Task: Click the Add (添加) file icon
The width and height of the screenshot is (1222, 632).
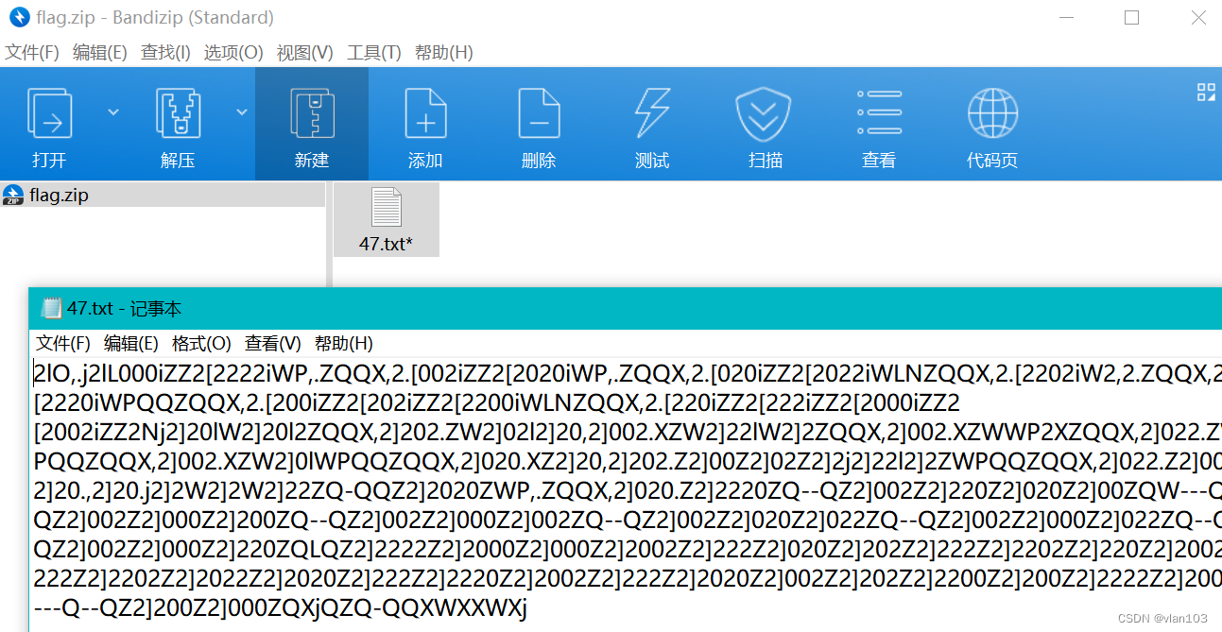Action: [x=425, y=113]
